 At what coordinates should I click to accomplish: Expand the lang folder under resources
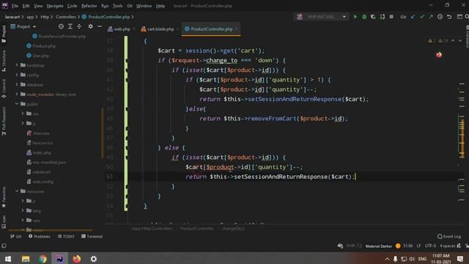[x=23, y=210]
